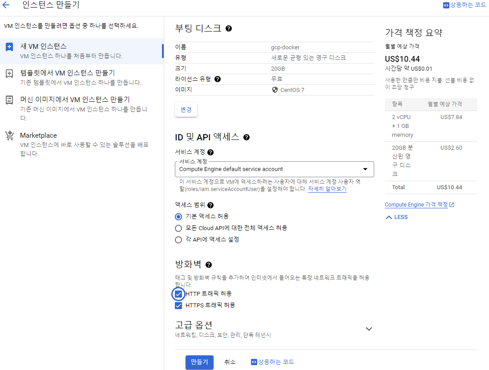Click the 무료 license type value
489x370 pixels.
click(277, 79)
